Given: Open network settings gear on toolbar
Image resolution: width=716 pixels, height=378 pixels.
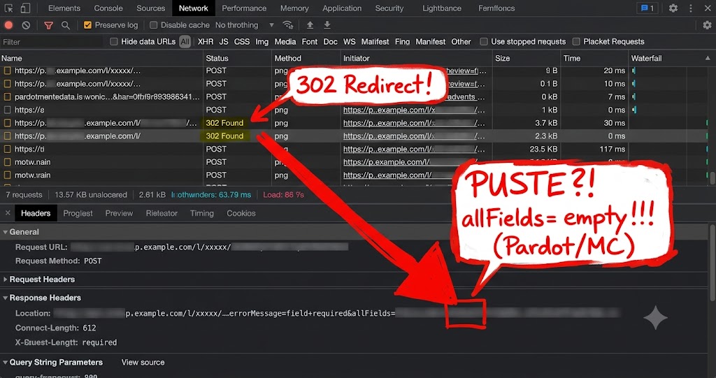Looking at the screenshot, I should pos(707,25).
